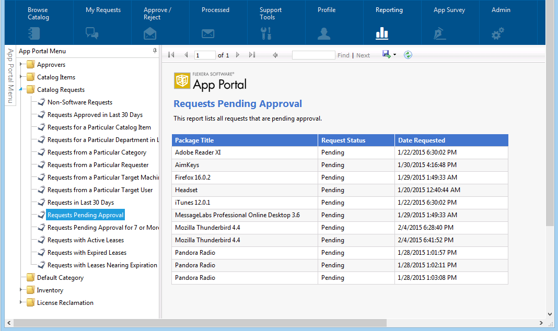
Task: Open the Support Tools wrench icon
Action: (x=266, y=33)
